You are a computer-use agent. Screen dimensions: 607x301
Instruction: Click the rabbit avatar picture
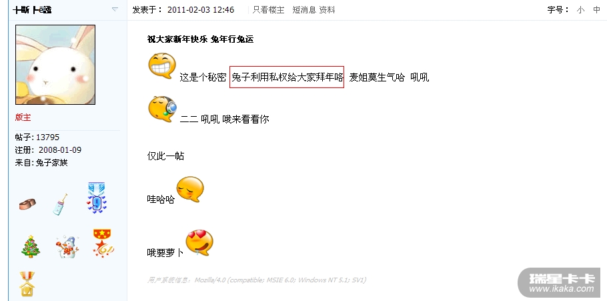click(55, 65)
